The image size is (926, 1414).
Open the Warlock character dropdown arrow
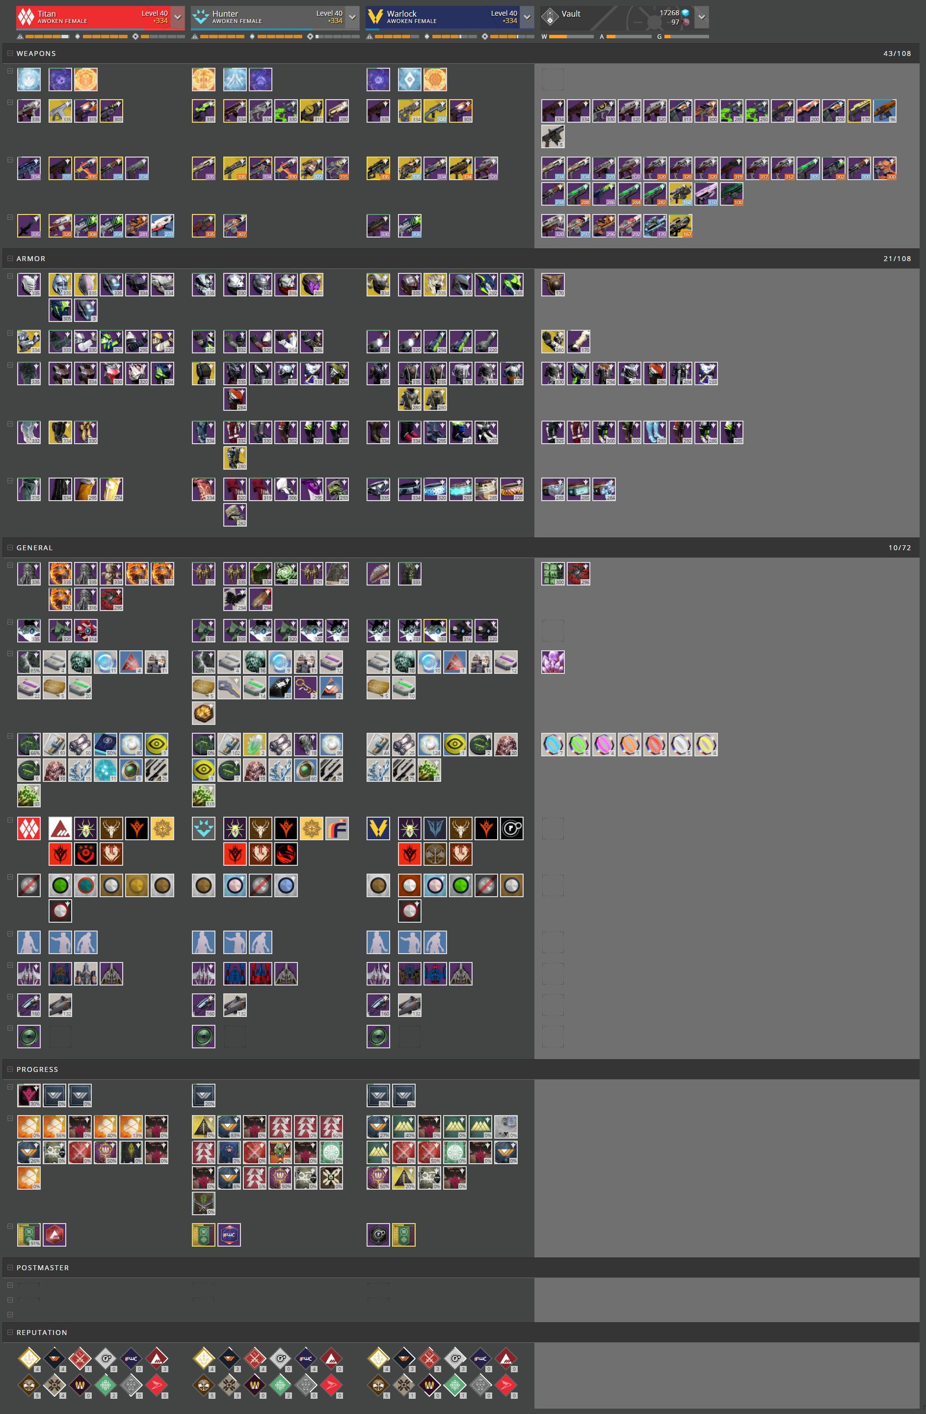527,17
